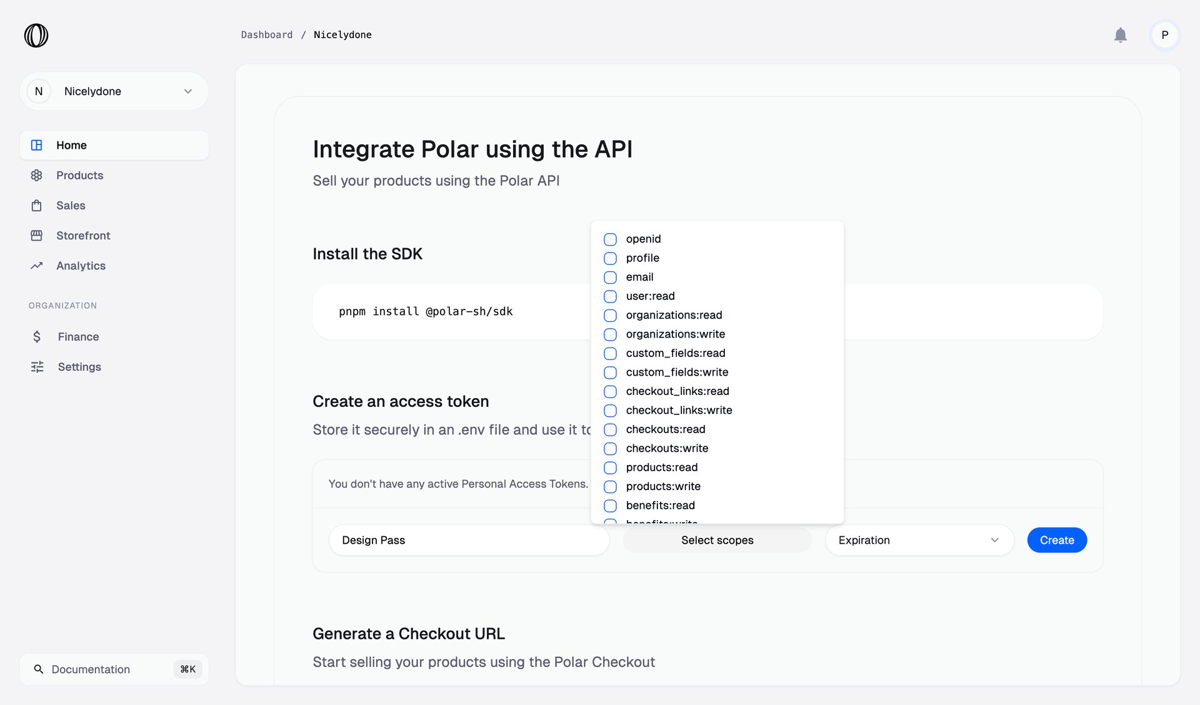
Task: Select the Sales bag icon
Action: click(37, 205)
